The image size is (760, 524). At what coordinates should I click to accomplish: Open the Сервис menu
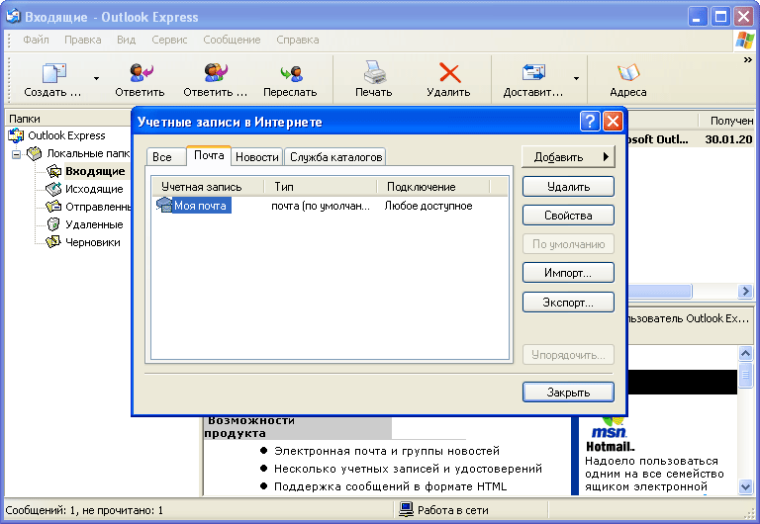(169, 40)
